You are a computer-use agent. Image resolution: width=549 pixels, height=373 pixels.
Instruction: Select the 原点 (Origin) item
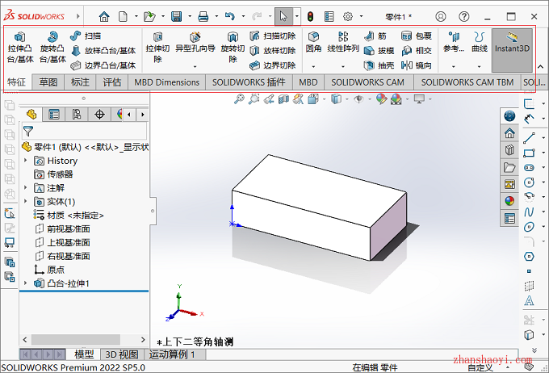click(49, 270)
